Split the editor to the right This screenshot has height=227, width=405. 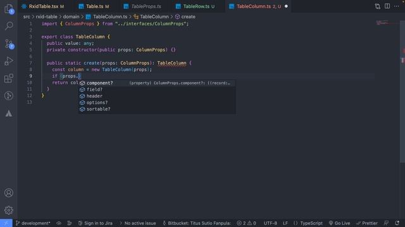[387, 6]
